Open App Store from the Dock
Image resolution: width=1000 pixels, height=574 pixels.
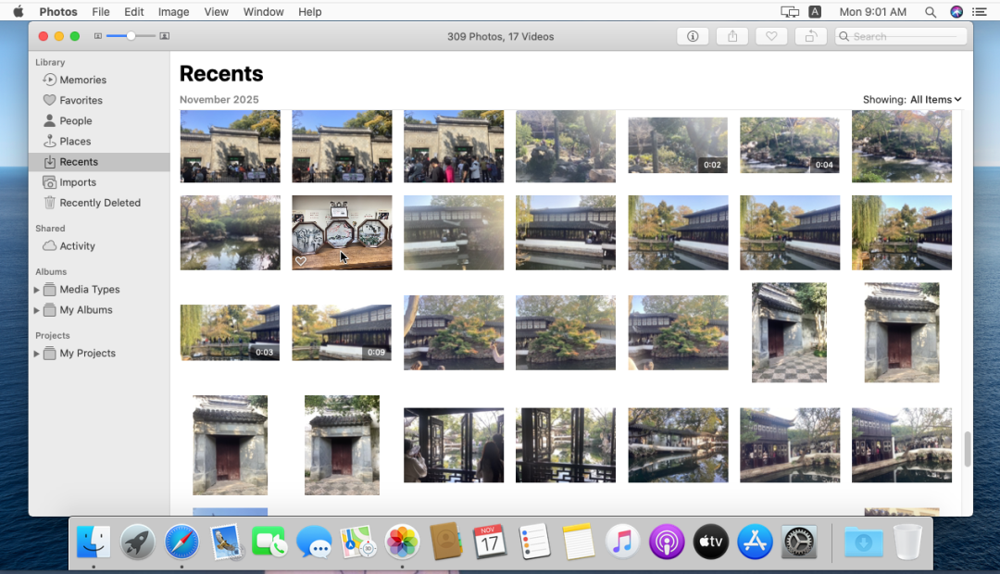click(756, 543)
